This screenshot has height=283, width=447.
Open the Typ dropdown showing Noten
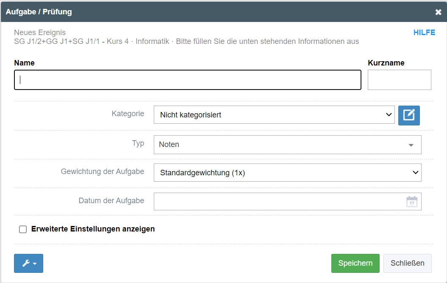pos(287,144)
